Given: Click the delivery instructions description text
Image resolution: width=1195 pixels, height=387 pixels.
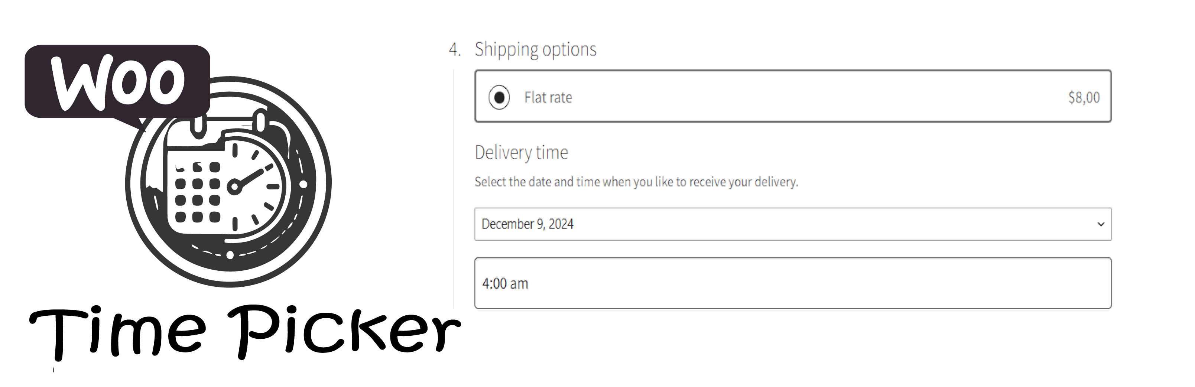Looking at the screenshot, I should pos(636,182).
